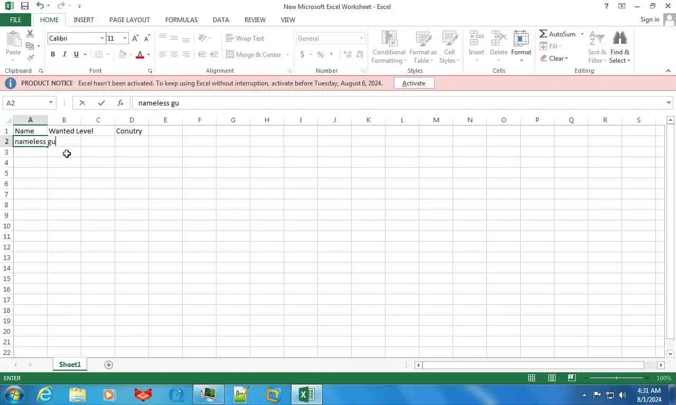Apply Comma Style
Screen dimensions: 676x405
click(332, 54)
